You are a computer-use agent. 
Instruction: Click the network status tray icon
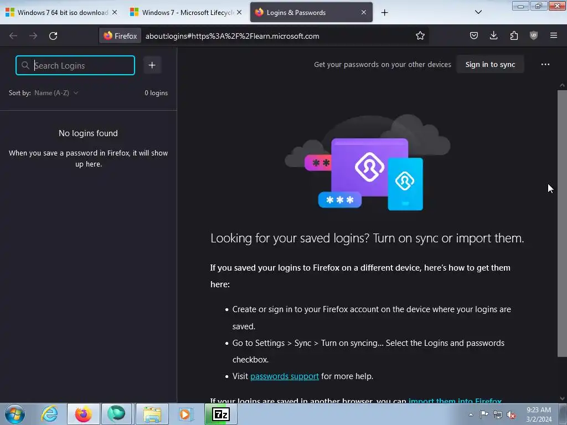(x=498, y=414)
